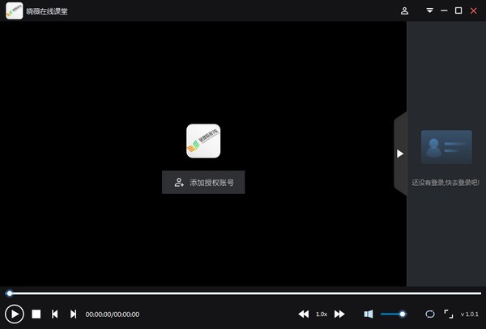The width and height of the screenshot is (486, 329).
Task: Skip to the previous video
Action: (x=54, y=314)
